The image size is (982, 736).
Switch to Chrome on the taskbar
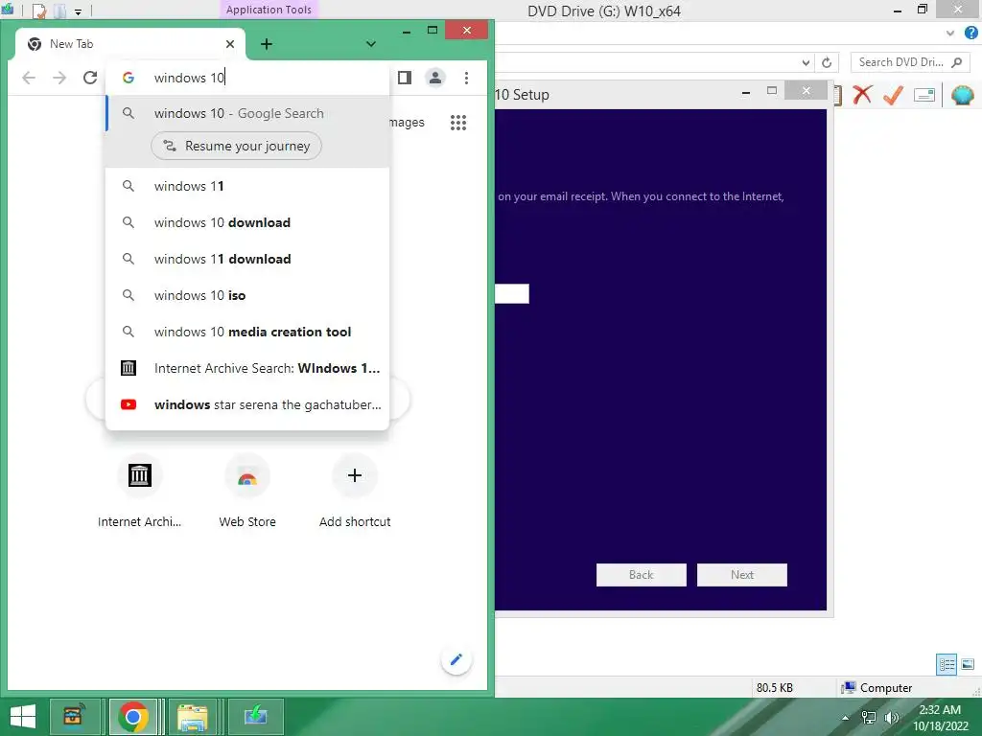click(133, 717)
